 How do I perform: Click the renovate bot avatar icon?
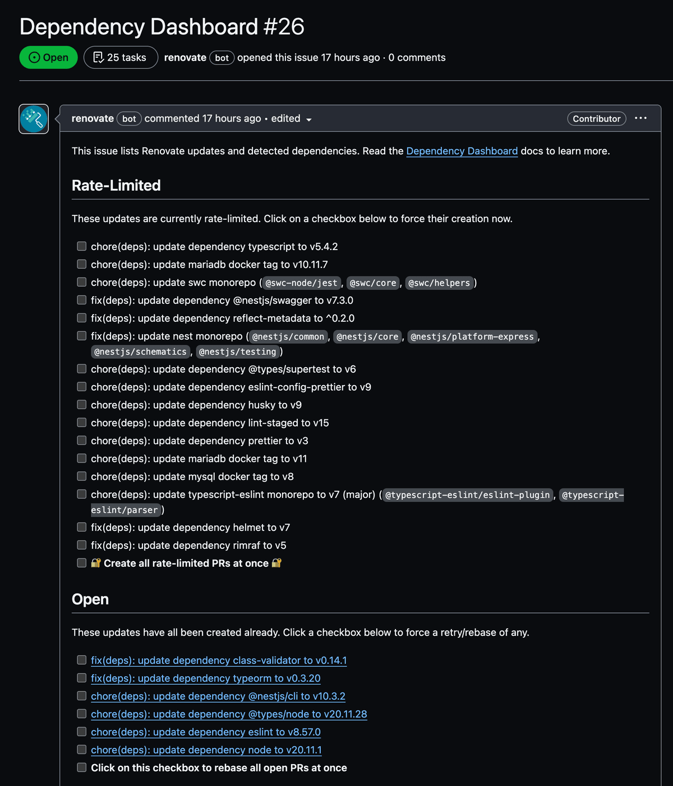tap(33, 119)
